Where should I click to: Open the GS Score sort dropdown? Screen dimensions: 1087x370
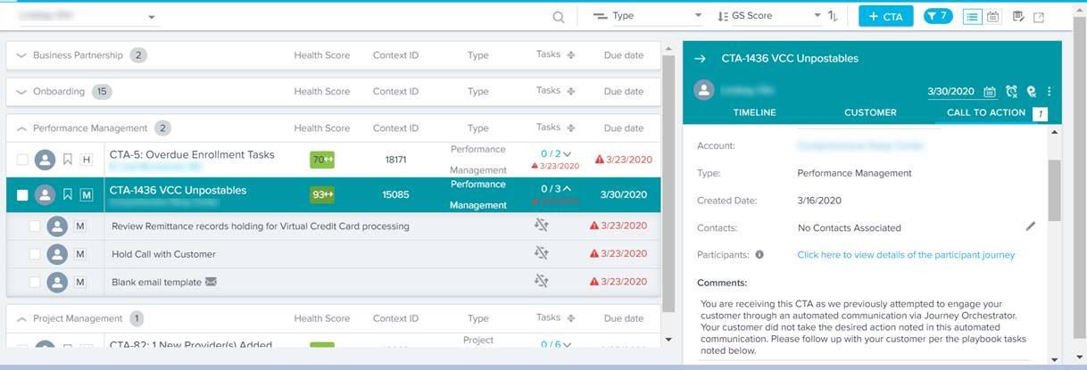tap(768, 16)
